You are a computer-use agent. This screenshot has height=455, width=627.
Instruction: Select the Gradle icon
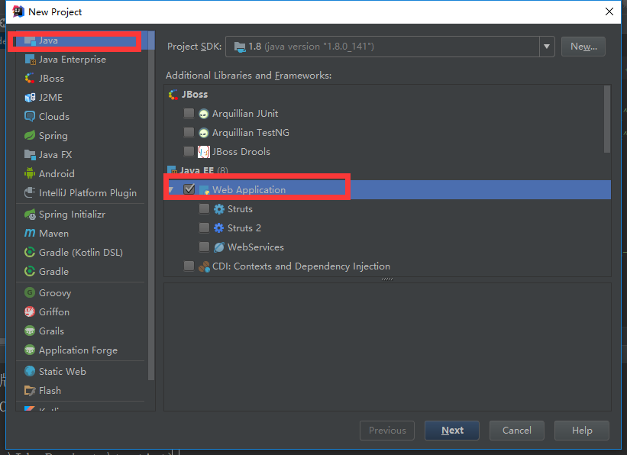30,272
